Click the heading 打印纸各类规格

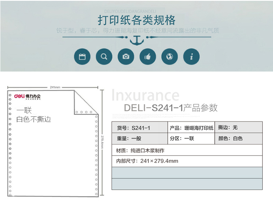pyautogui.click(x=136, y=20)
